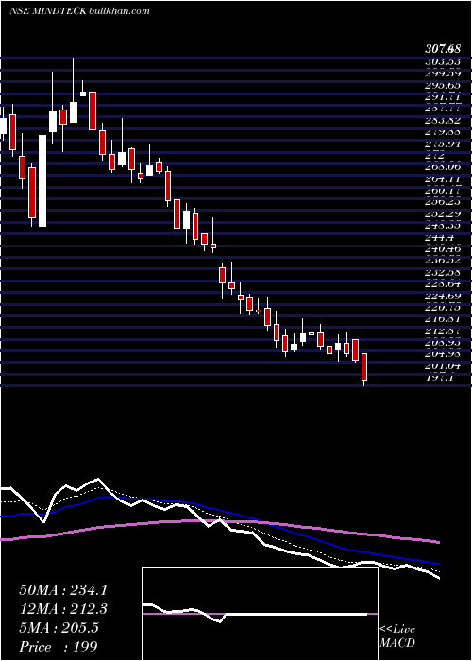
Task: Click the blue 12MA line in lower panel
Action: 219,510
